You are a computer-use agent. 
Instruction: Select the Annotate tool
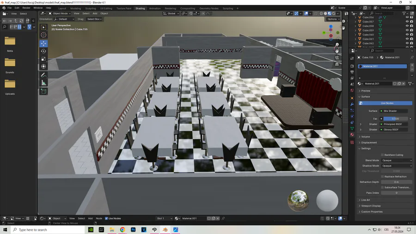pos(43,75)
